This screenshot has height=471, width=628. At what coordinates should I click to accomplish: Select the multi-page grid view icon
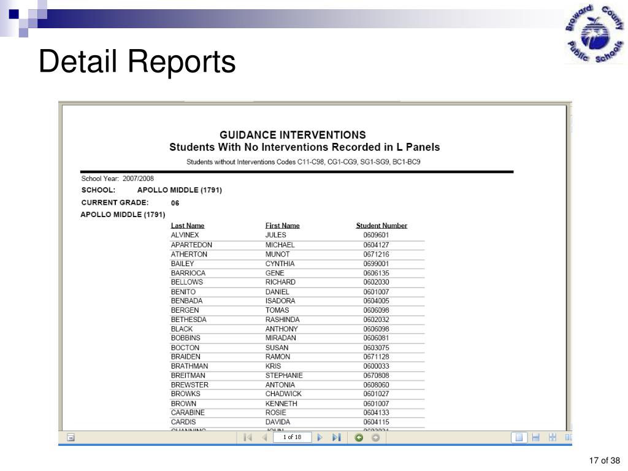pyautogui.click(x=553, y=437)
